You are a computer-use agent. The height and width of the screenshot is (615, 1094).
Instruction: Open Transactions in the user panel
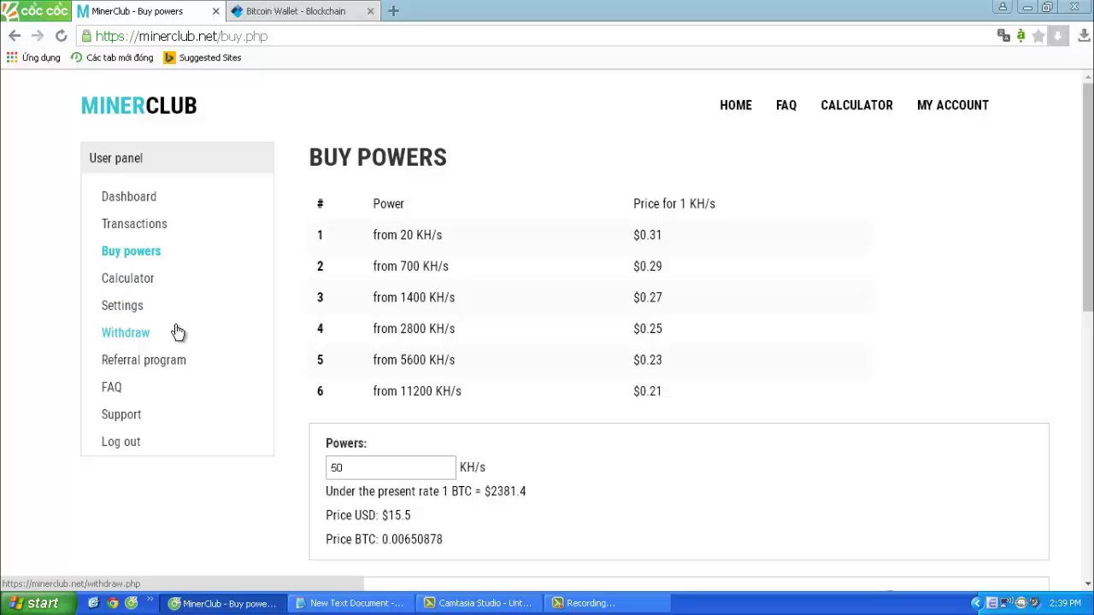coord(134,224)
